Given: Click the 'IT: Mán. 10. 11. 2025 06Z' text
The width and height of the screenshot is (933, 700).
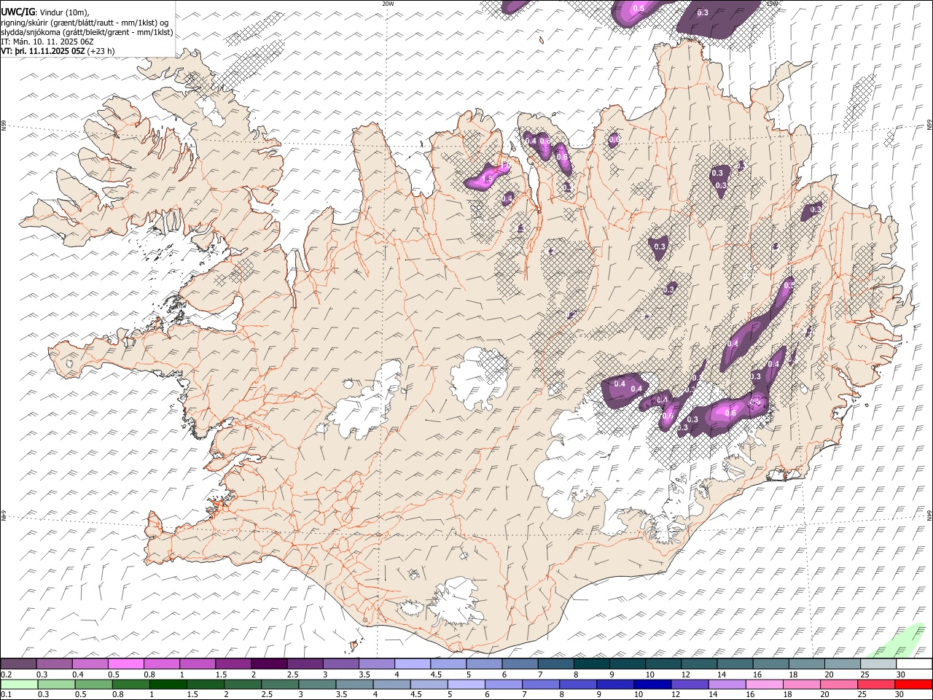Looking at the screenshot, I should (47, 42).
